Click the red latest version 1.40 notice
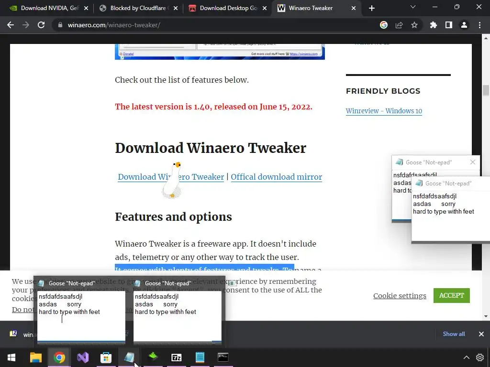Viewport: 490px width, 367px height. [x=213, y=107]
